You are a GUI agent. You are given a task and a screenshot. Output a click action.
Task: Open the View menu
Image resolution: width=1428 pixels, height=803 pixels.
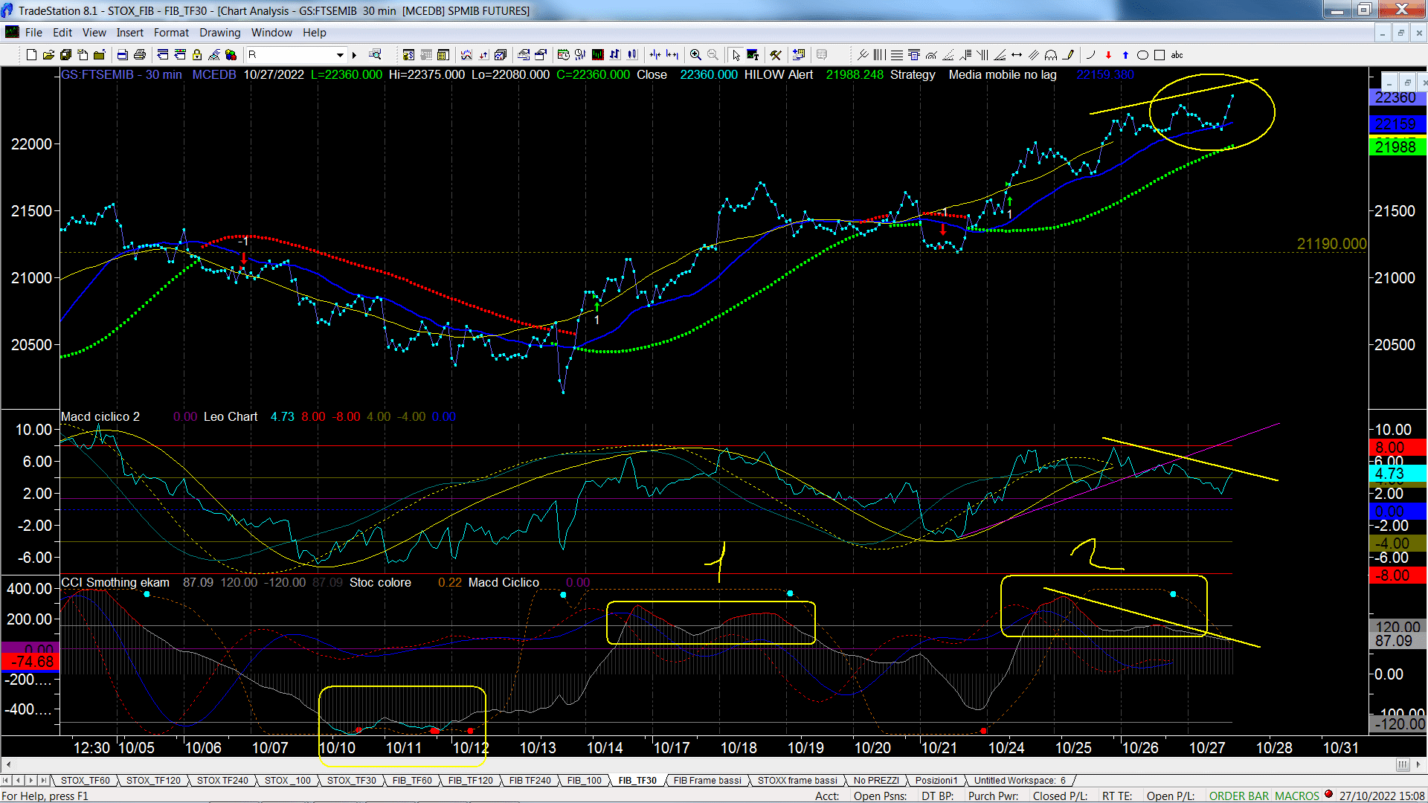click(x=94, y=33)
